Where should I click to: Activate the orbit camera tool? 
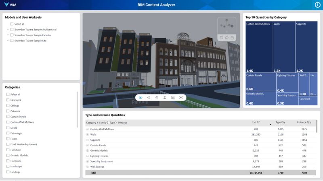[141, 98]
